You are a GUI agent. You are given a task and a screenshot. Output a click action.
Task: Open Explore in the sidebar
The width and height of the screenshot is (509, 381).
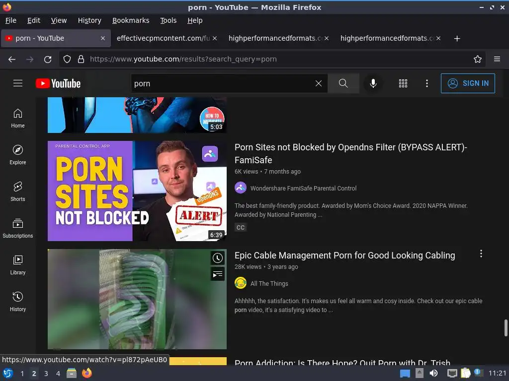18,155
